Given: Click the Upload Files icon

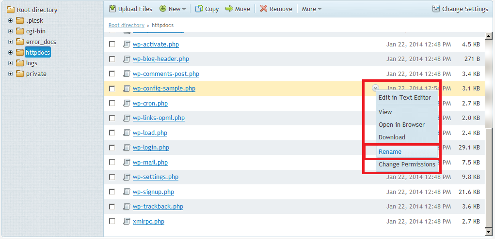Looking at the screenshot, I should point(112,9).
